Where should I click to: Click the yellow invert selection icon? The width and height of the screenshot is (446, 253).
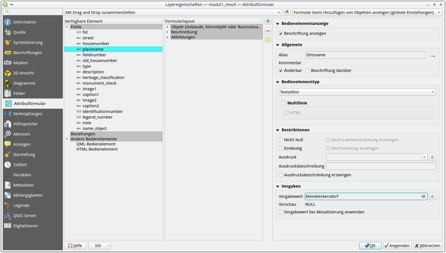[x=268, y=39]
